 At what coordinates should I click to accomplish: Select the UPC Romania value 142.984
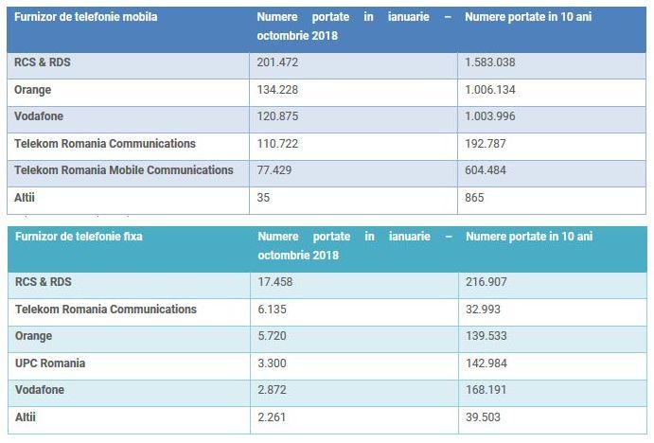[x=486, y=363]
